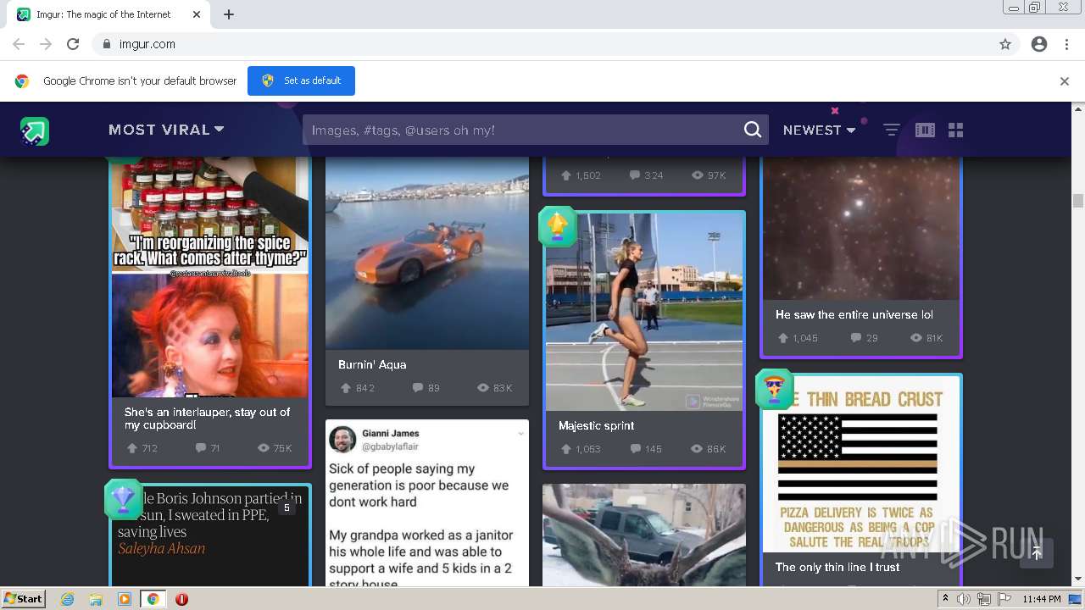
Task: Click the page vertical scrollbar thumb
Action: (1078, 201)
